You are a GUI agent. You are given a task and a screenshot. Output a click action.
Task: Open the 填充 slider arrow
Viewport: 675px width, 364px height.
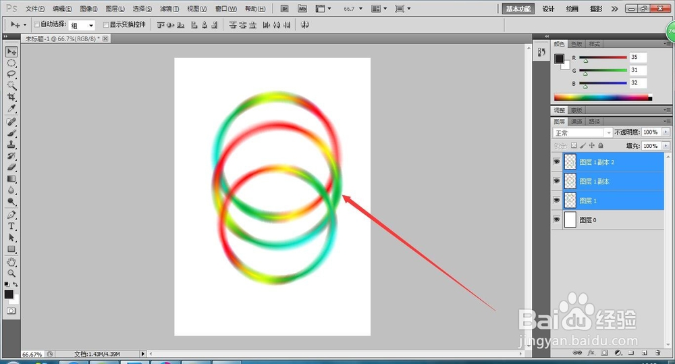pos(666,146)
